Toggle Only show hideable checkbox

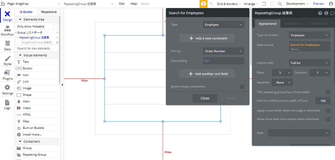click(55, 26)
